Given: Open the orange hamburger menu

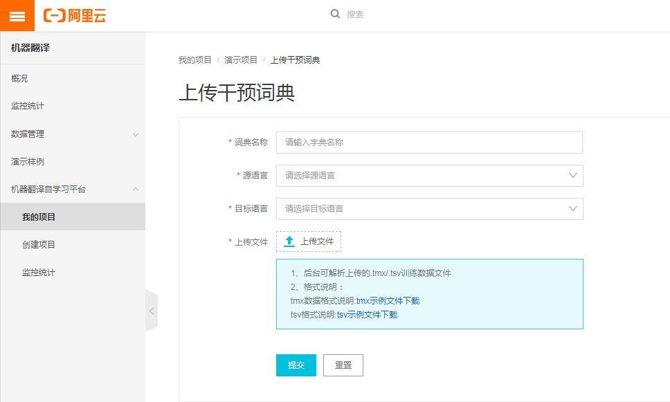Looking at the screenshot, I should 17,15.
